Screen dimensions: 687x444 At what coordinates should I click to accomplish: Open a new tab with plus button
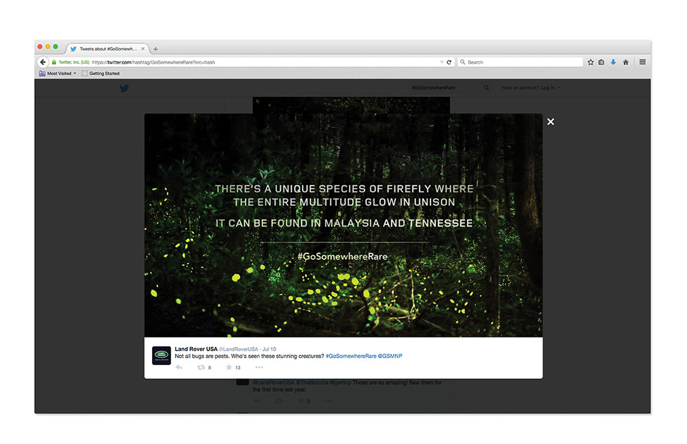click(x=156, y=49)
